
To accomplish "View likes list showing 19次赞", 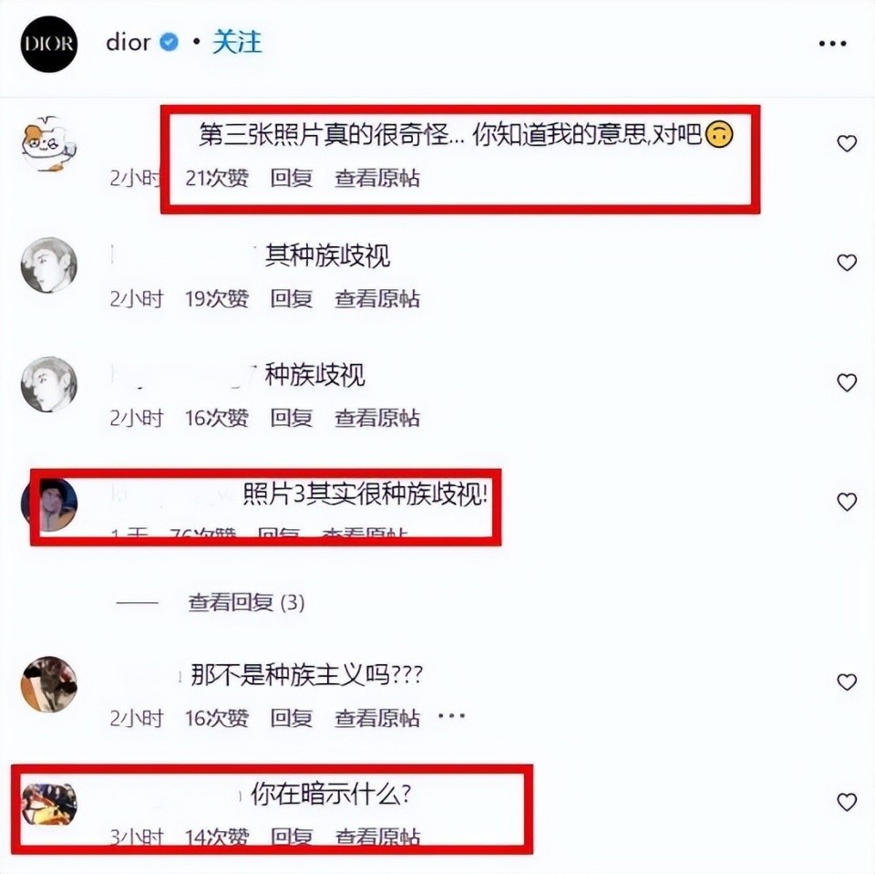I will tap(217, 298).
